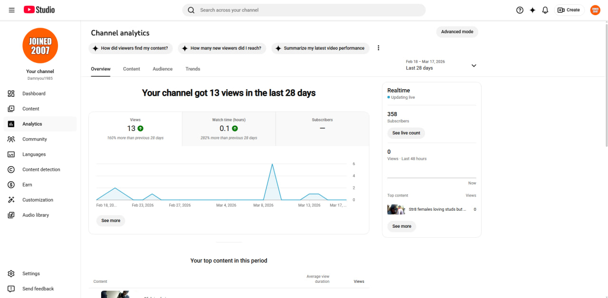Click the large JOINED 2007 channel avatar

tap(40, 46)
